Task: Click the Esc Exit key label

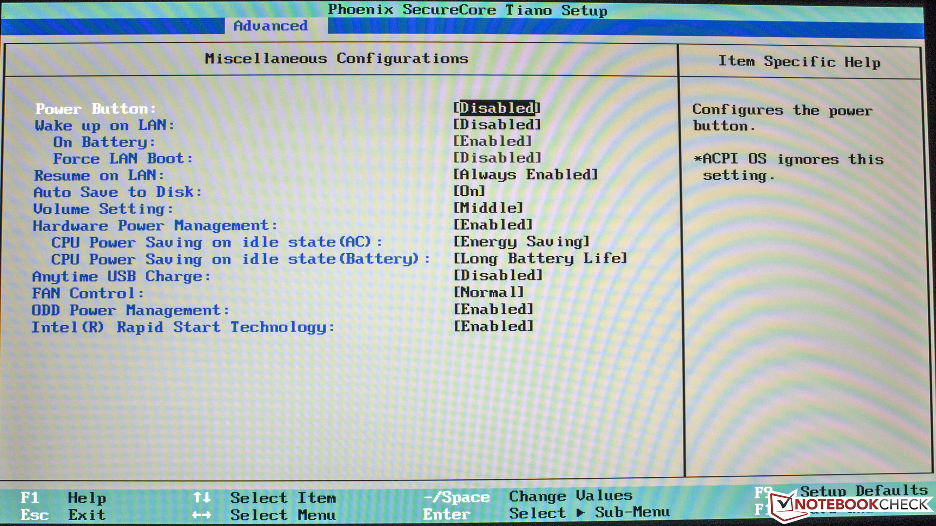Action: [34, 515]
